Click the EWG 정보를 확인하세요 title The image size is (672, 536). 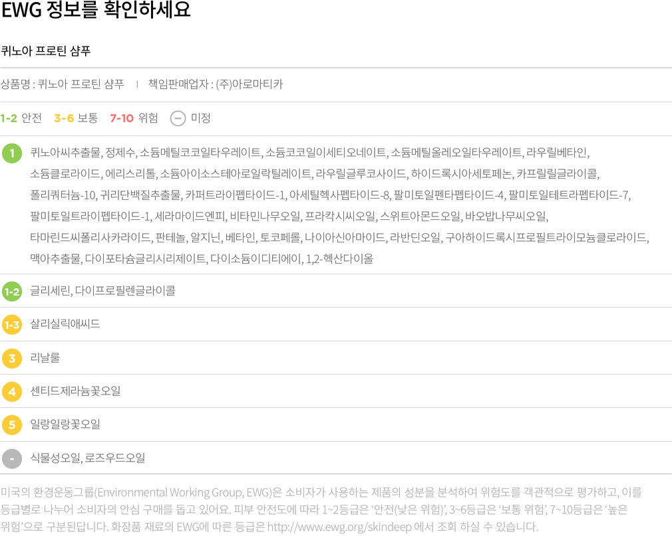click(x=96, y=11)
